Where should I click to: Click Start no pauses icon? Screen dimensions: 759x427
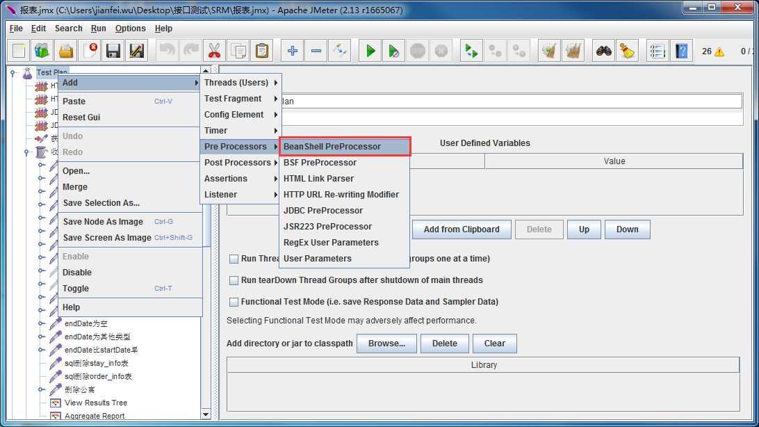coord(394,51)
